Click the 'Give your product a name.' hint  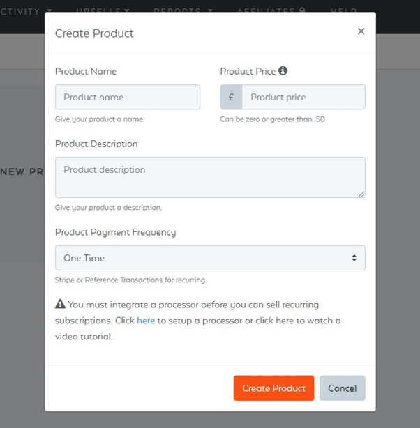(100, 119)
